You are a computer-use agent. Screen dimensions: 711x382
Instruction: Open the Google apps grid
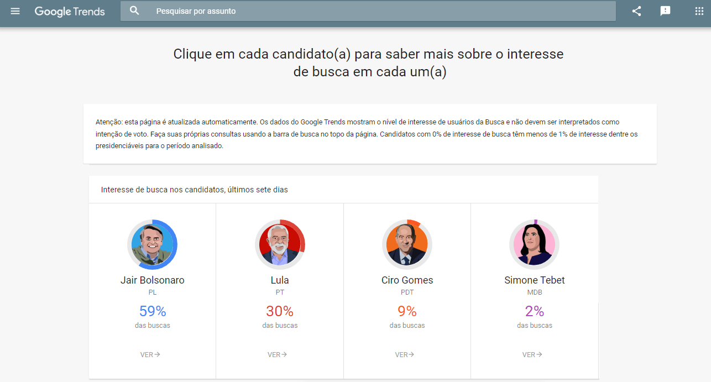coord(699,11)
